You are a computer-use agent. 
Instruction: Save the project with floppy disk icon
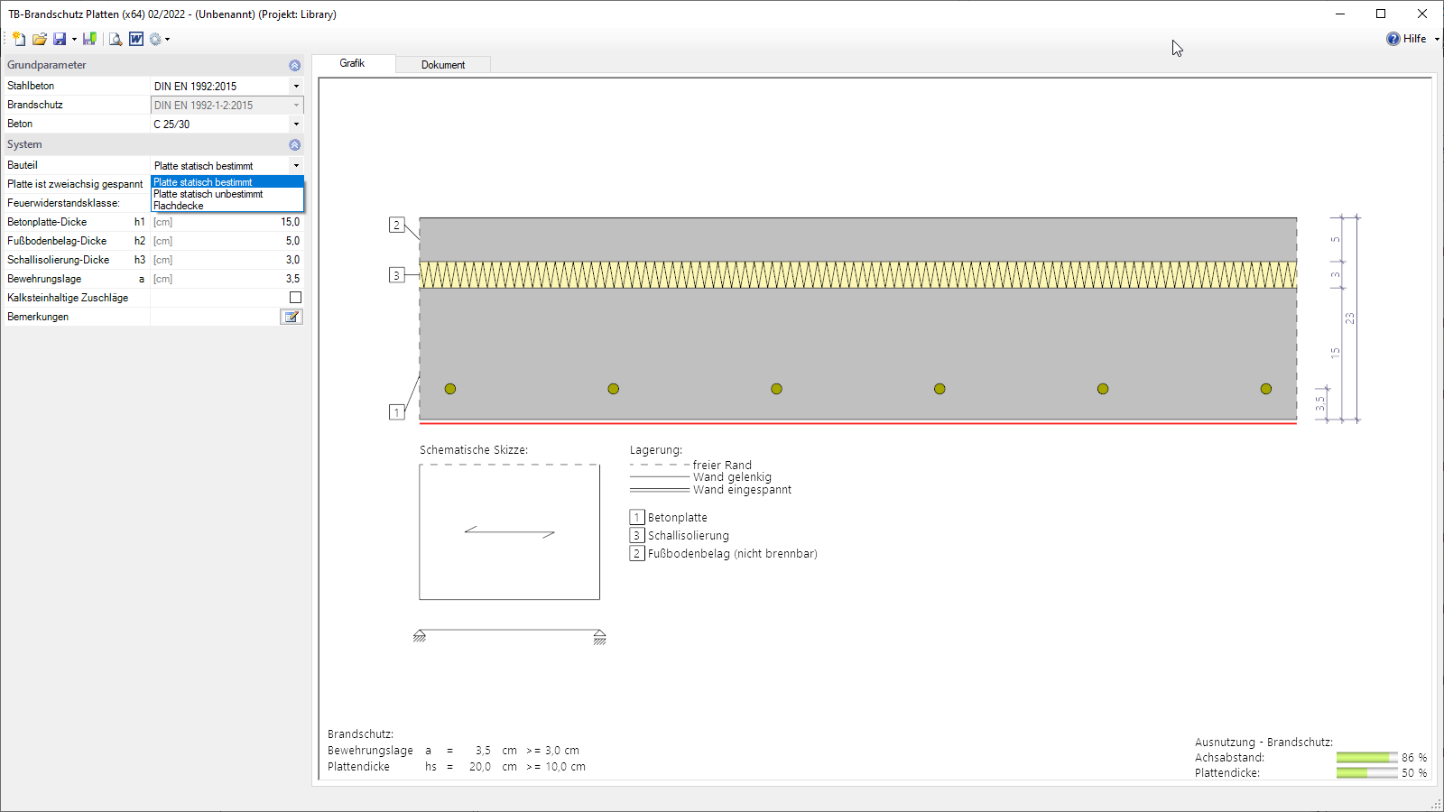(60, 39)
